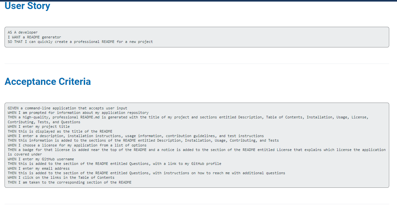Click the blue divider bar at the top
The image size is (397, 211).
pos(198,1)
